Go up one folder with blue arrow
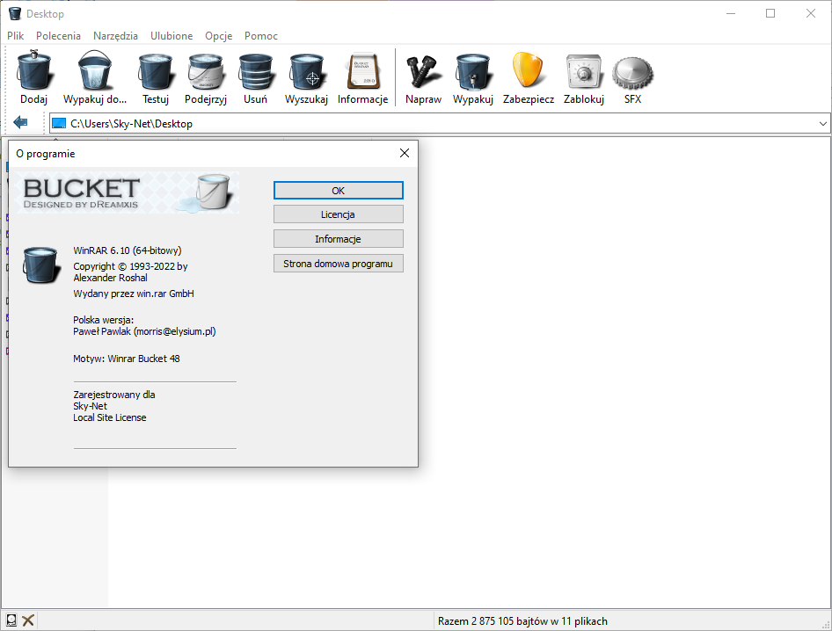The height and width of the screenshot is (631, 832). coord(20,122)
